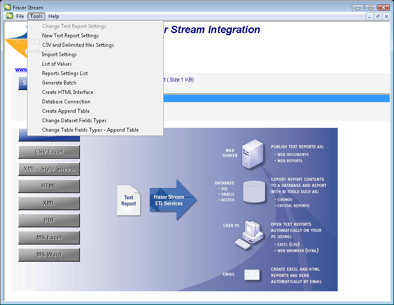Viewport: 394px width, 305px height.
Task: Click the CSV Excel button
Action: click(49, 152)
